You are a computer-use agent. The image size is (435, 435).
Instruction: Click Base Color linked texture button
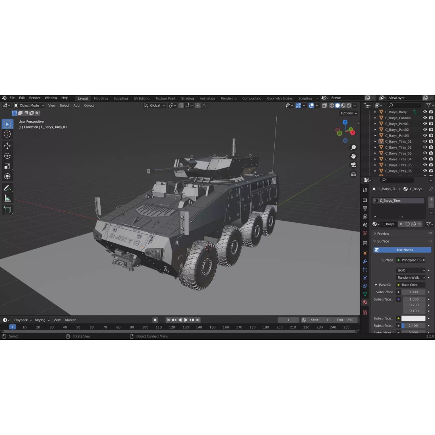click(411, 285)
